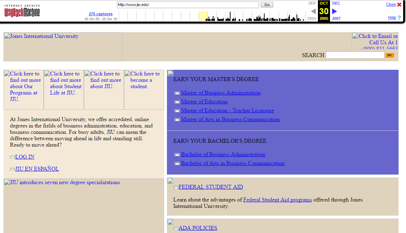The image size is (406, 233).
Task: Click bullet icon beside ADA POLICIES
Action: (176, 228)
